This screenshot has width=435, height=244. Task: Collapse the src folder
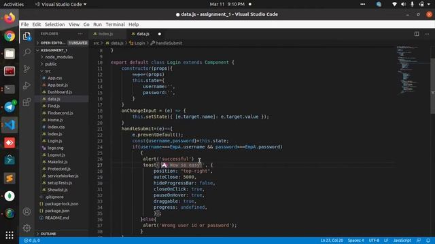point(48,71)
